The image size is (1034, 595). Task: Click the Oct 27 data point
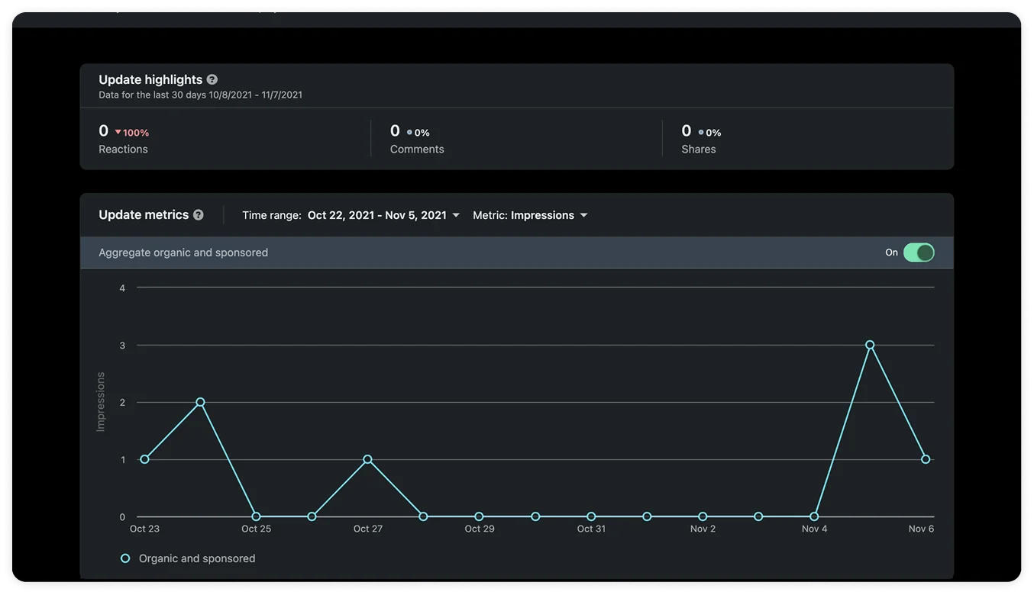pos(367,459)
